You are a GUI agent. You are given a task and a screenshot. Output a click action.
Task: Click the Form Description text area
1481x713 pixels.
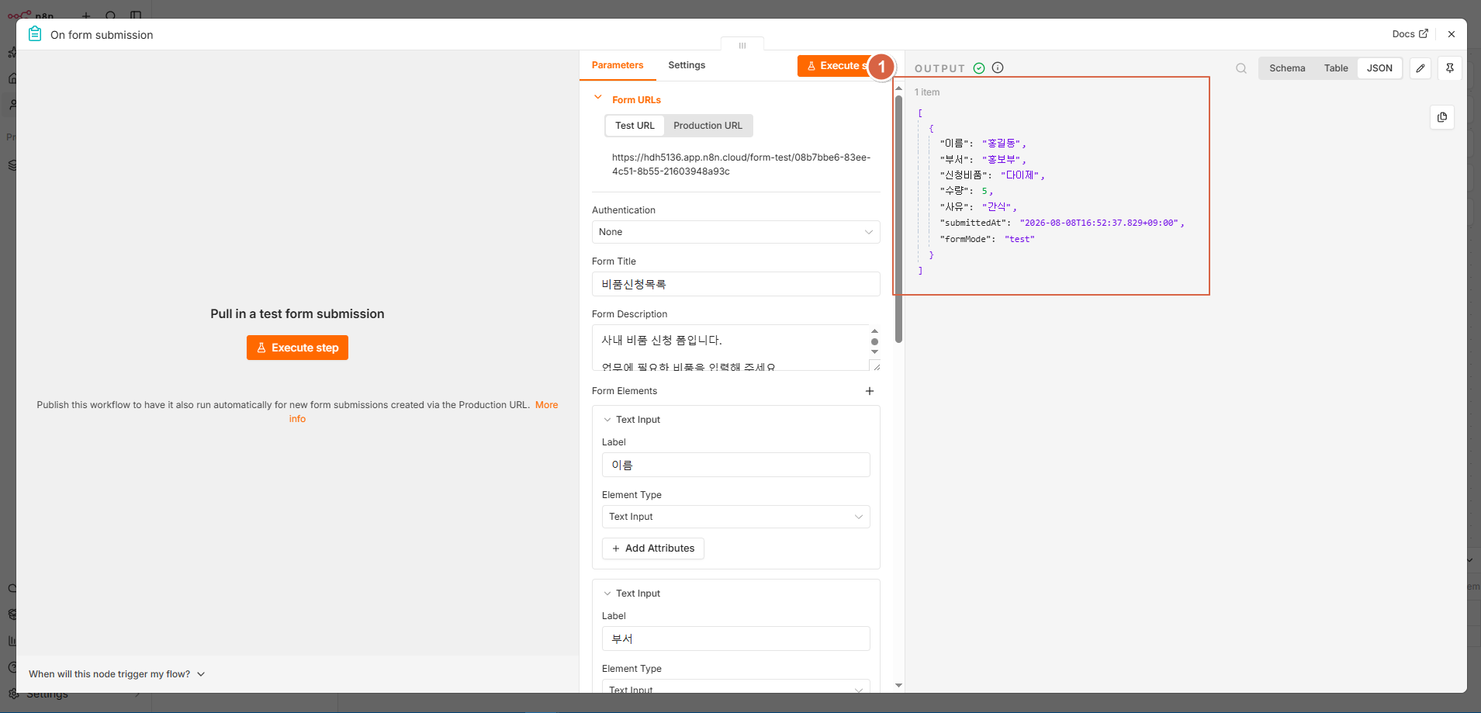[x=730, y=348]
